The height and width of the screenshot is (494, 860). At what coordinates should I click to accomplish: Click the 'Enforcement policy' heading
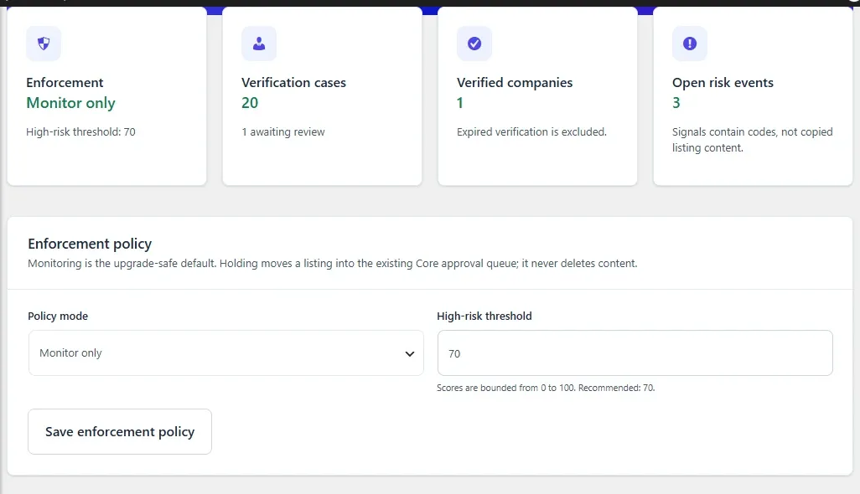(90, 244)
